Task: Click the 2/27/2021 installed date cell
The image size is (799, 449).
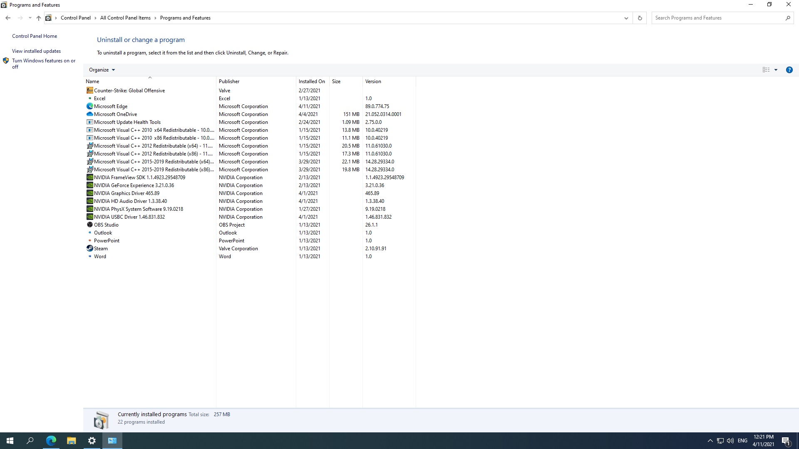Action: click(x=309, y=90)
